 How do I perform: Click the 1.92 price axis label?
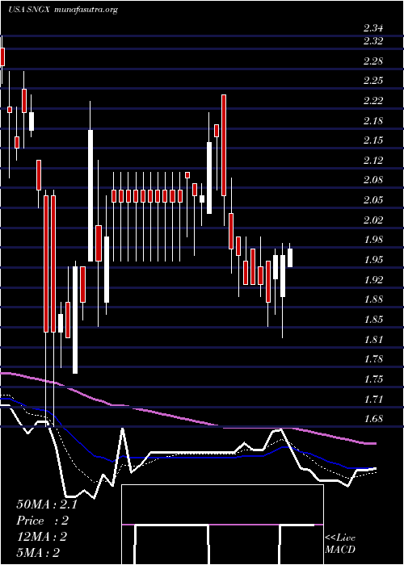pos(373,279)
